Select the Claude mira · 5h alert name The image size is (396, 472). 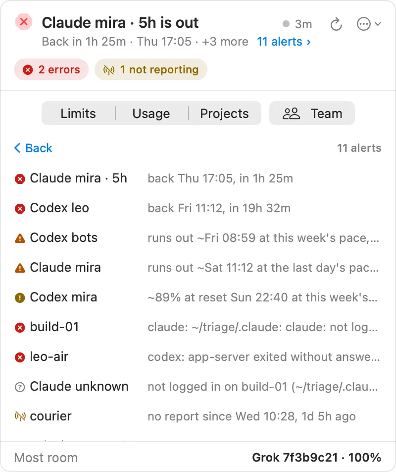tap(78, 178)
